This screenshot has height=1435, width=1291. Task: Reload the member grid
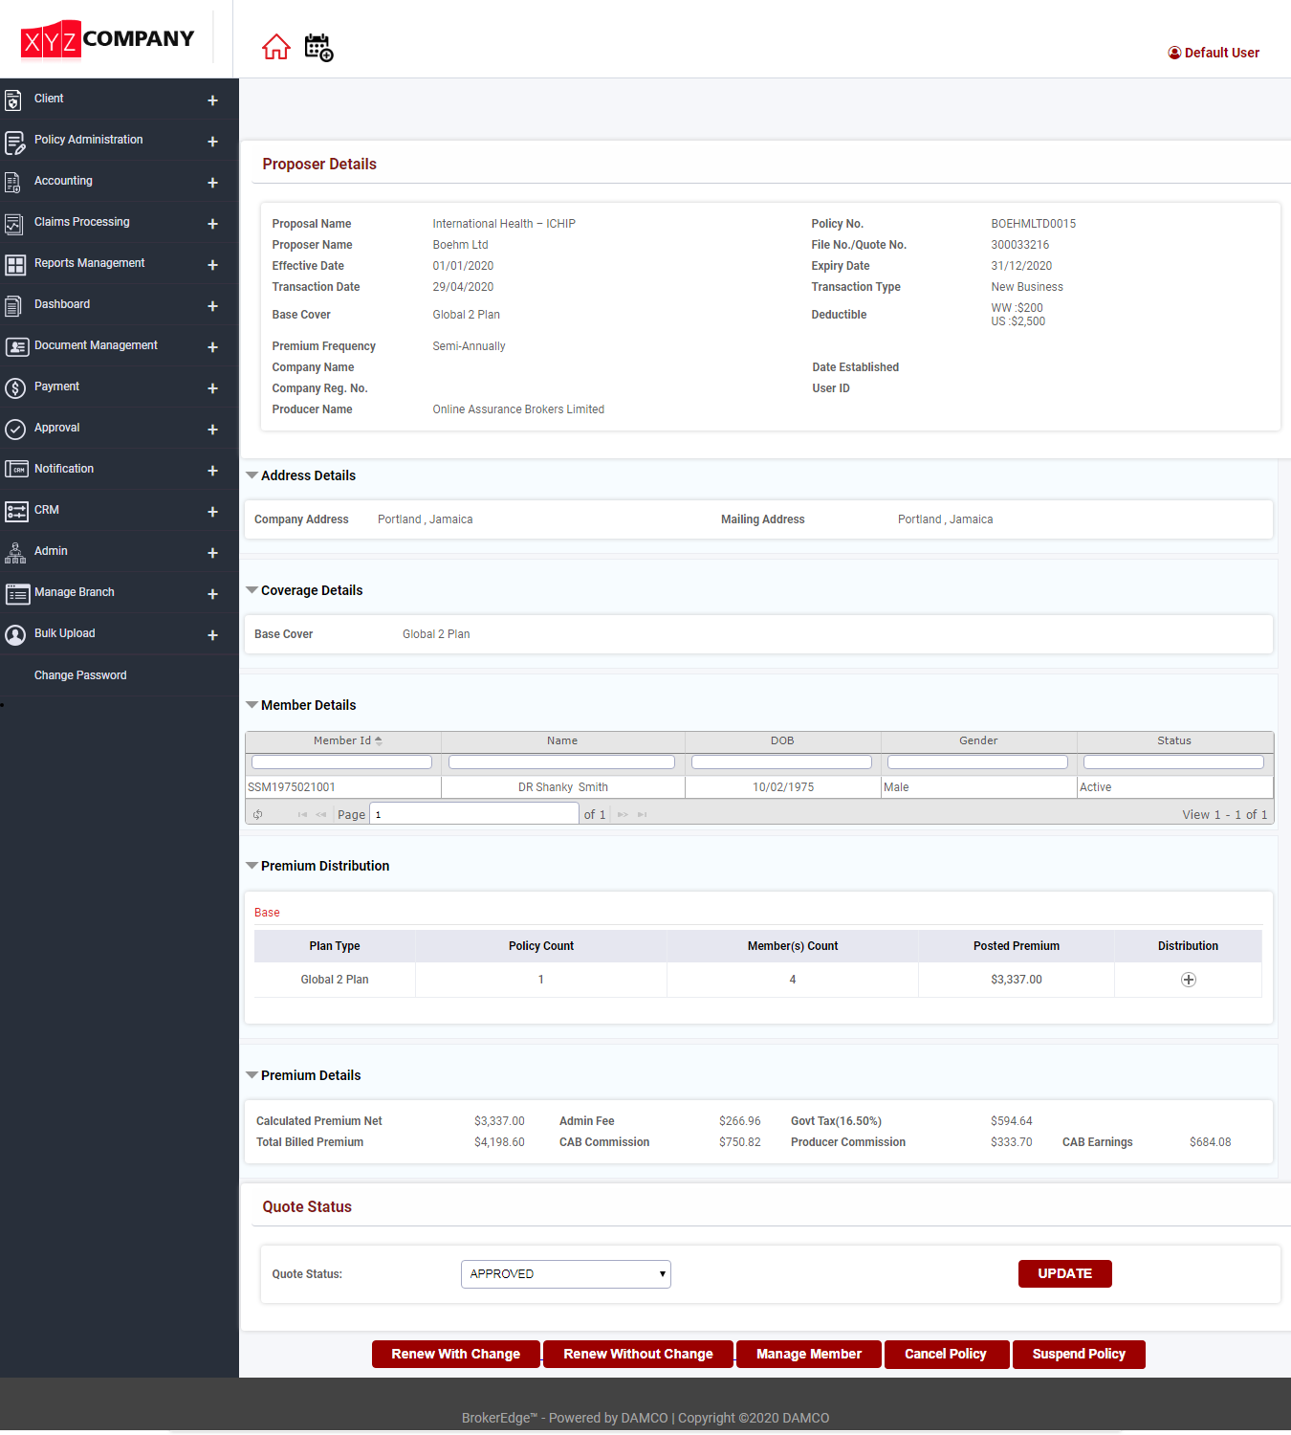point(258,815)
